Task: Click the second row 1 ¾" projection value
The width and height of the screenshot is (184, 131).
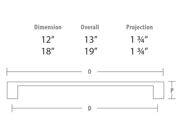Action: point(139,51)
